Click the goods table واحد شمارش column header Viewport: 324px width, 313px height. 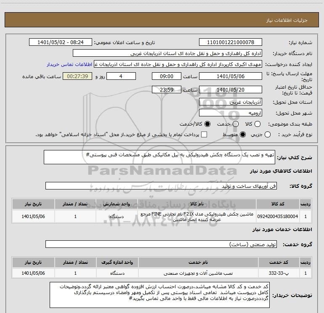point(117,204)
